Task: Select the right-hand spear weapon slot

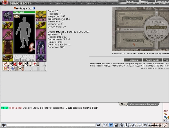Action: click(x=41, y=34)
